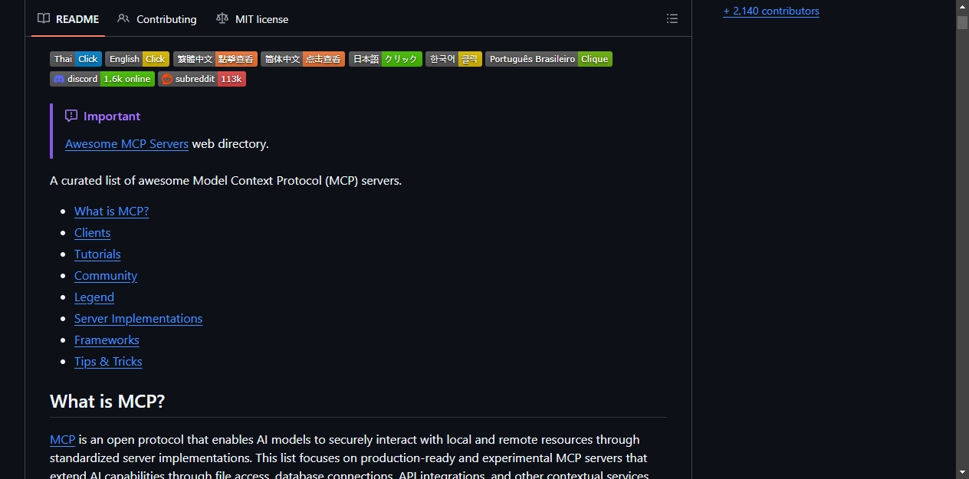969x479 pixels.
Task: Click the English language badge
Action: coord(136,59)
